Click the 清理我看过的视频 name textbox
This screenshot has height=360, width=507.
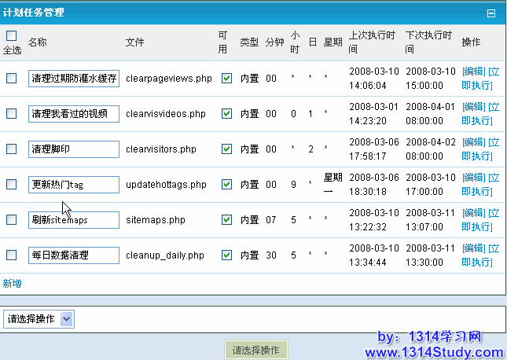(74, 114)
